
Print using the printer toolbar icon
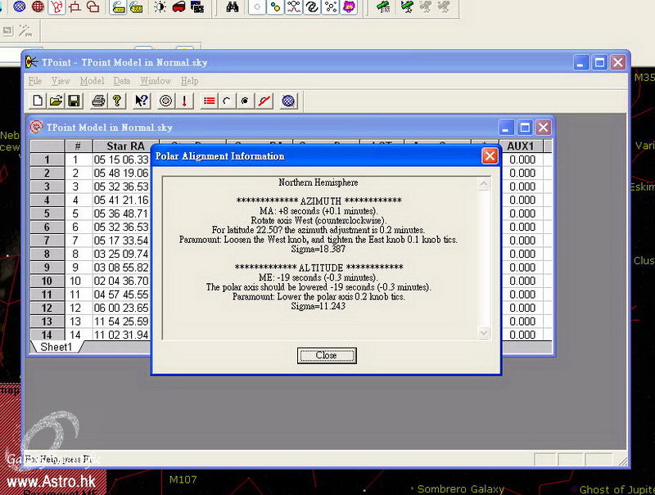click(98, 101)
